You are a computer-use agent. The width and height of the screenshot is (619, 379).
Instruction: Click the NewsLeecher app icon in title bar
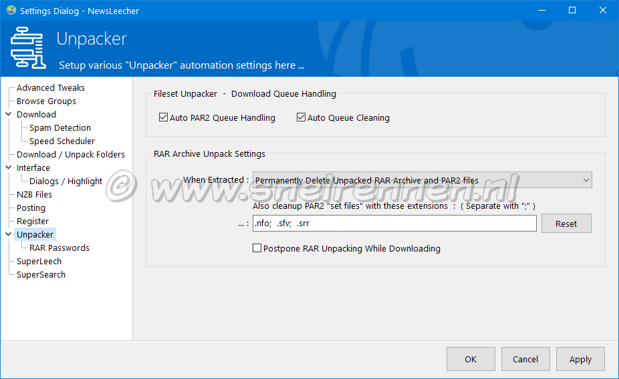[x=11, y=11]
